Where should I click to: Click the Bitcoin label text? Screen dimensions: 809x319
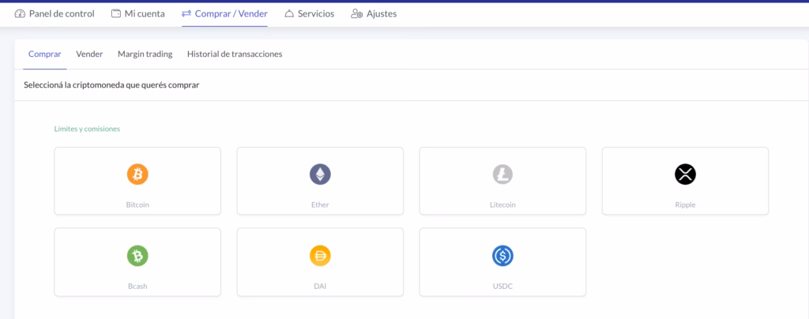tap(137, 205)
